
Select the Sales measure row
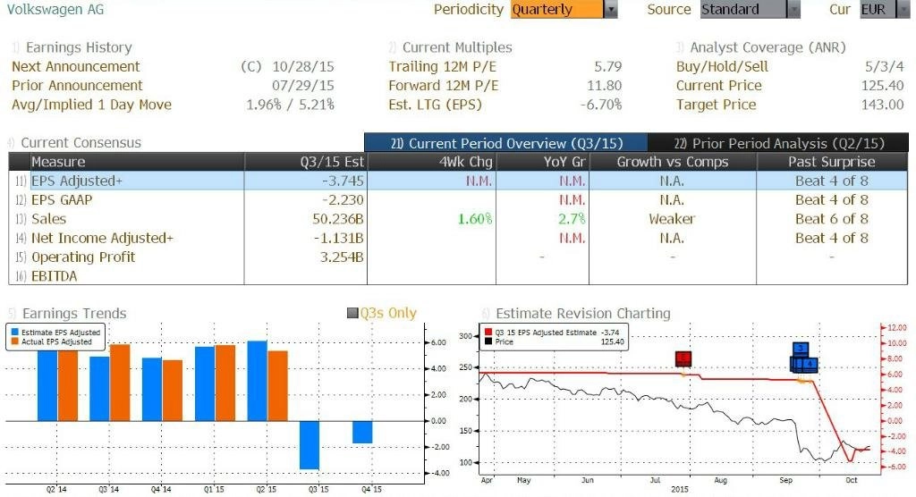click(458, 219)
